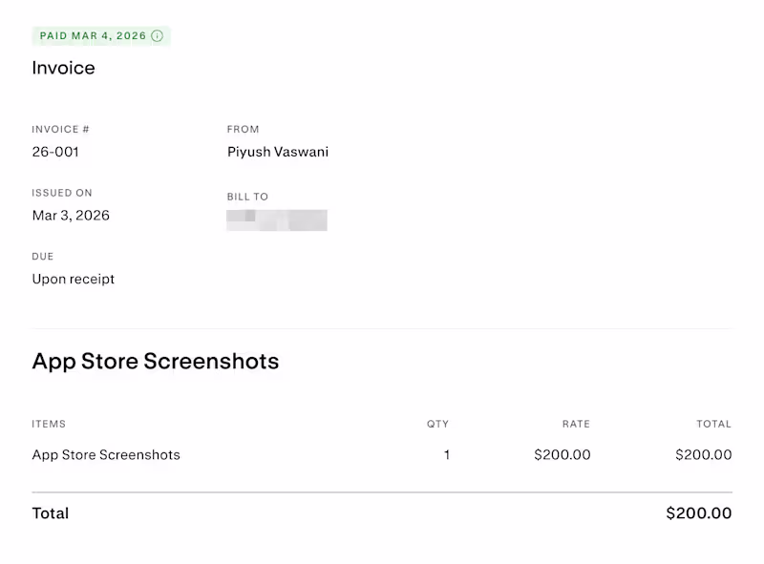Click the quantity value 1

click(446, 455)
